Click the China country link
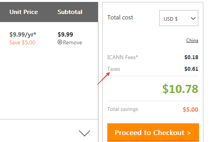The image size is (215, 142). [x=192, y=40]
